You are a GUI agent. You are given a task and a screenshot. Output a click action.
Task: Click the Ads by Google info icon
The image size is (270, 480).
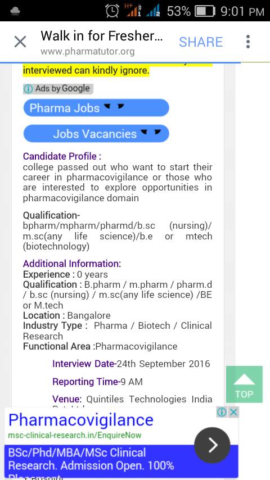click(28, 89)
